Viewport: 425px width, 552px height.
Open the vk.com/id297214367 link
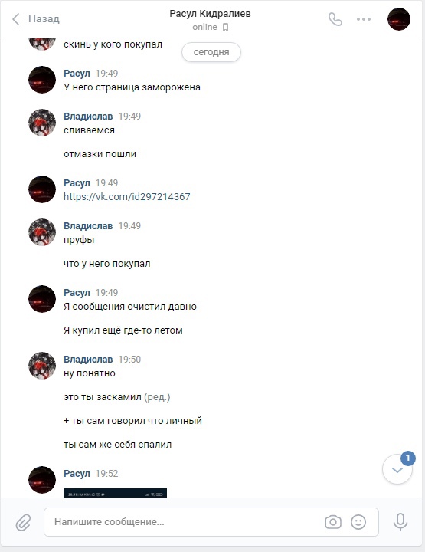(127, 196)
